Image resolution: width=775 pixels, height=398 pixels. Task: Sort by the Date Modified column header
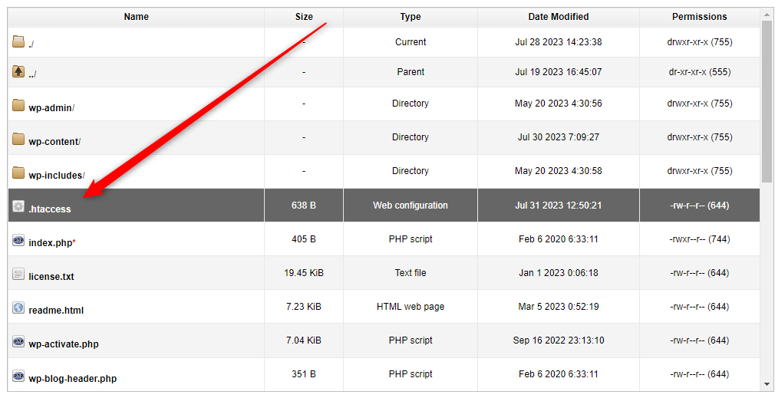point(558,17)
